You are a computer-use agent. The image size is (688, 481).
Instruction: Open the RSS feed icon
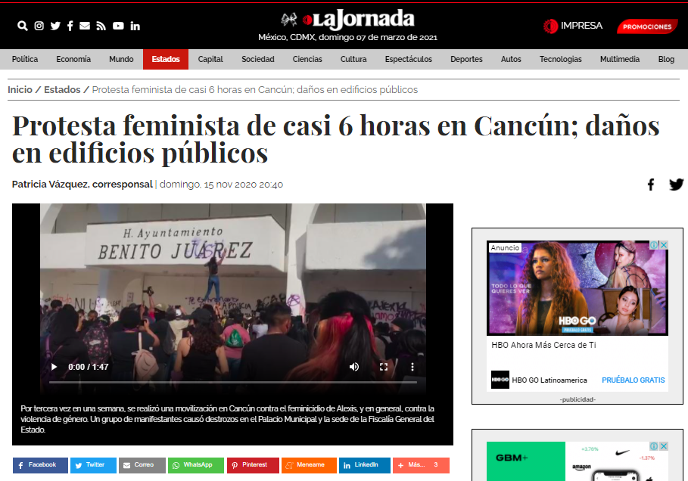[101, 26]
